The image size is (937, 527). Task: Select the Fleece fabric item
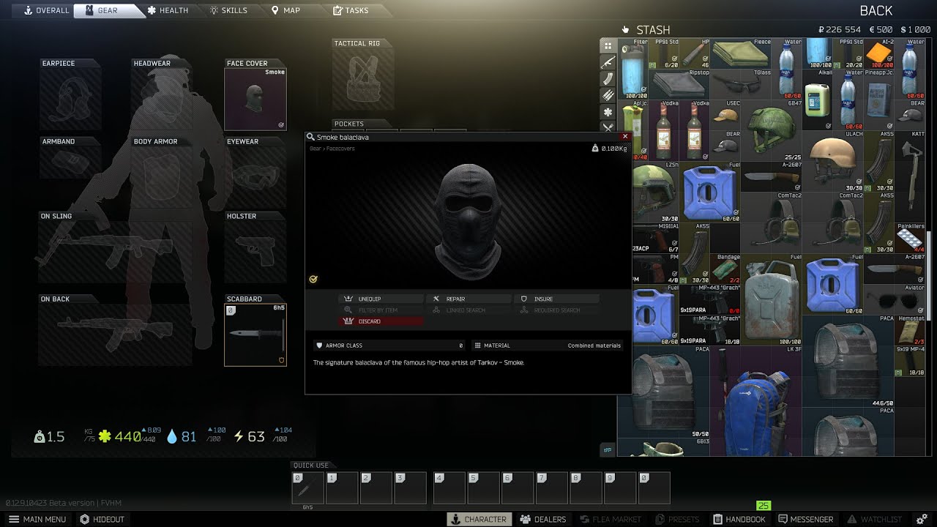point(741,53)
